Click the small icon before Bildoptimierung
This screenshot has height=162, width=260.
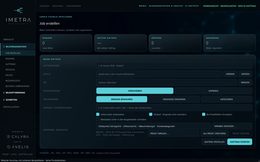click(4, 93)
